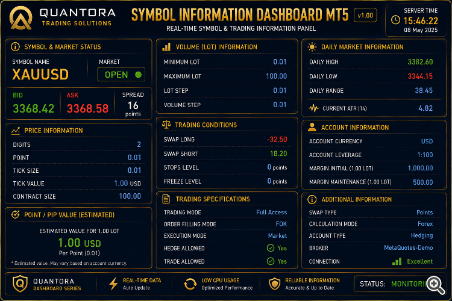Click the info icon beside Symbol & Market Status
452x301 pixels.
[15, 47]
